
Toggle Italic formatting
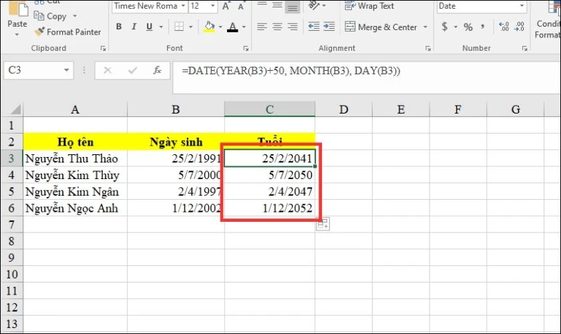coord(134,27)
